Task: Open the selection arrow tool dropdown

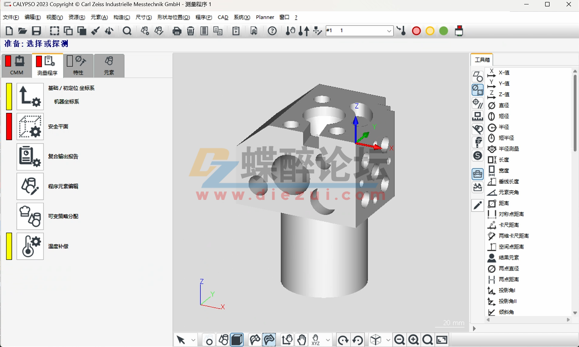Action: tap(193, 339)
